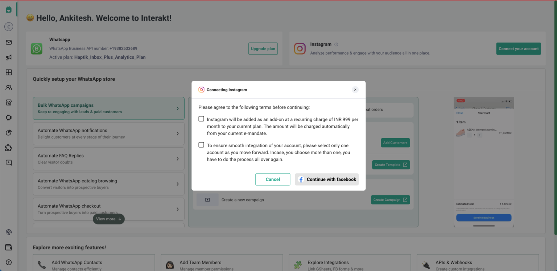Open the Inbox envelope icon in sidebar
The width and height of the screenshot is (557, 271).
pyautogui.click(x=8, y=42)
